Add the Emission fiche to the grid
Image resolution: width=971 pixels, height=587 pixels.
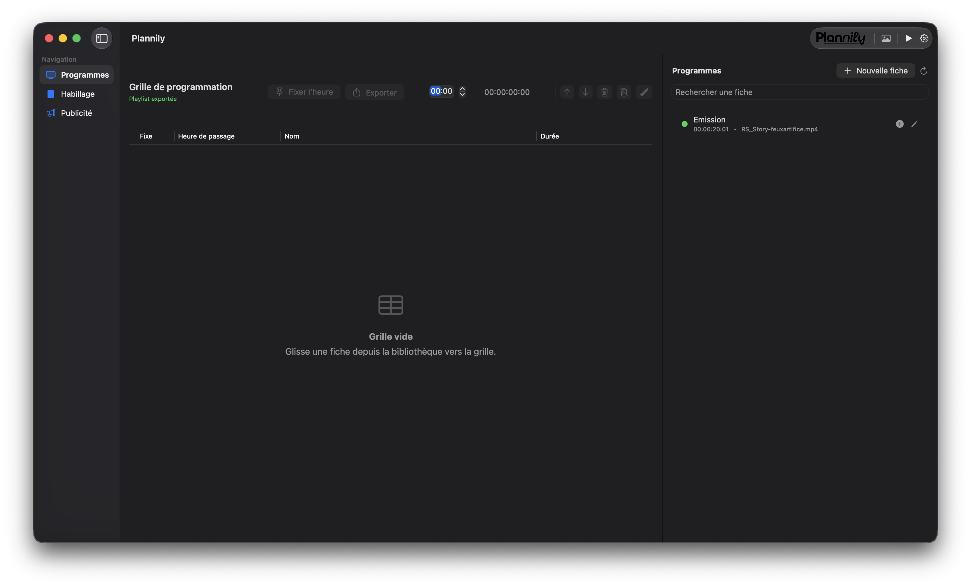click(900, 124)
